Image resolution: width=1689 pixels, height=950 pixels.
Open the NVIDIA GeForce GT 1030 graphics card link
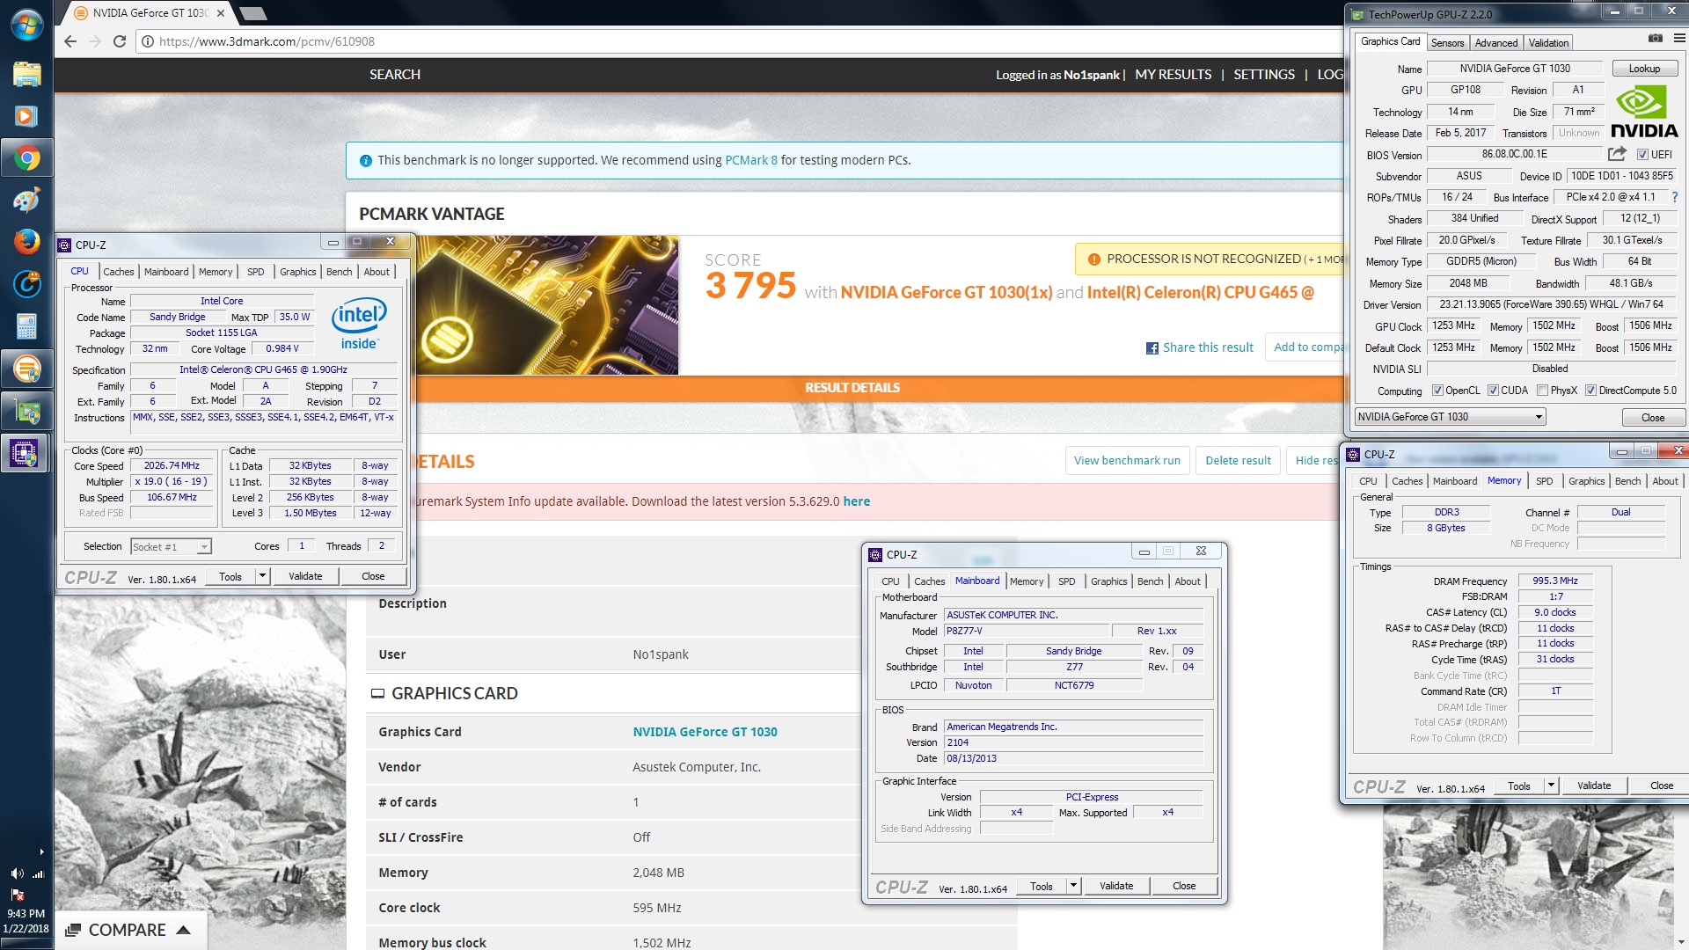(705, 732)
